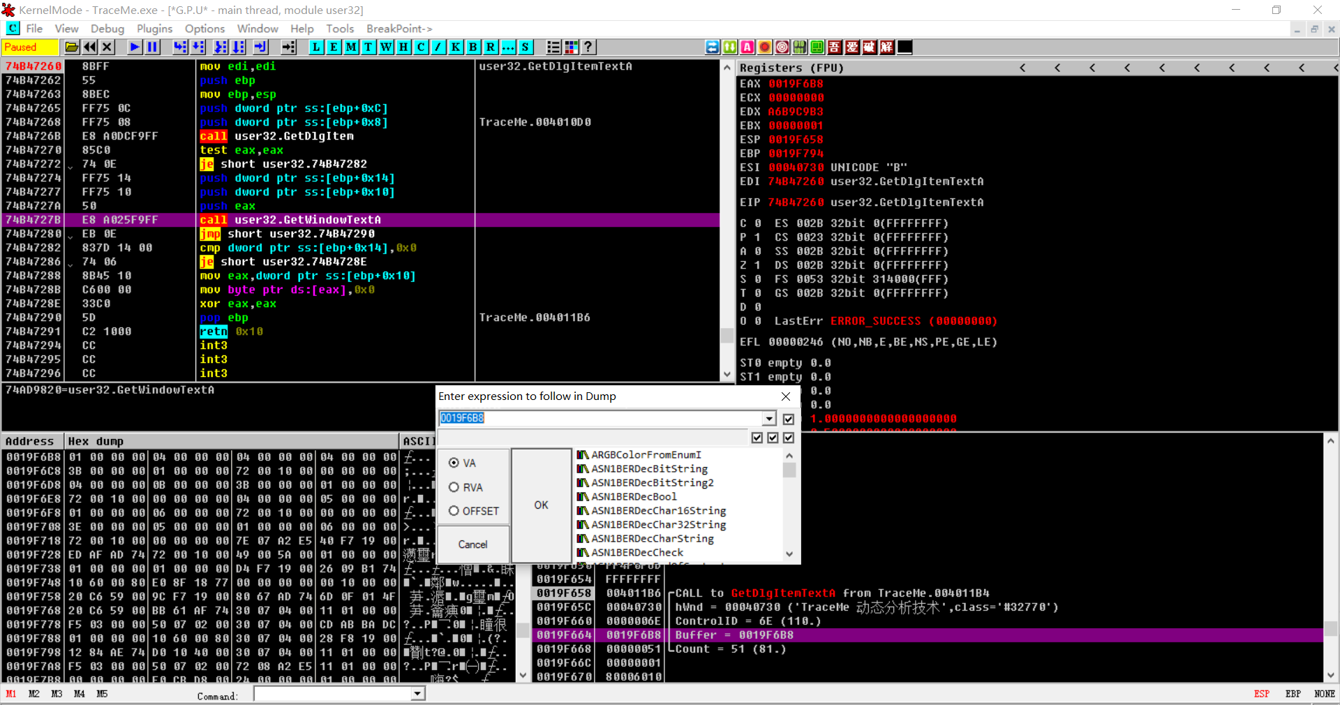The image size is (1340, 705).
Task: Open Breakpoints window (B icon)
Action: (474, 47)
